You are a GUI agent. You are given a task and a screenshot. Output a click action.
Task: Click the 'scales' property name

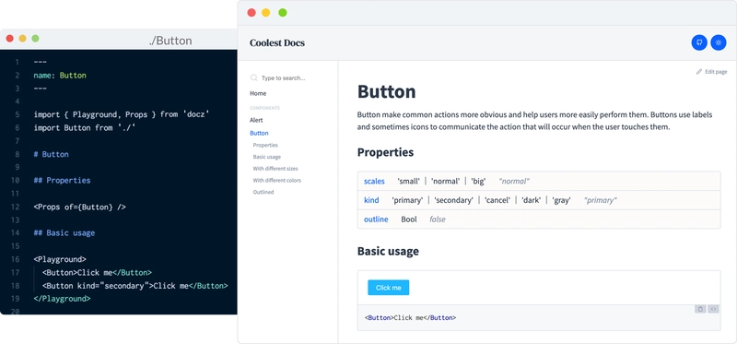point(374,181)
